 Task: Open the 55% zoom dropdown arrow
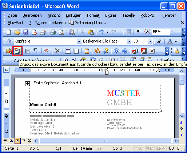(x=172, y=32)
